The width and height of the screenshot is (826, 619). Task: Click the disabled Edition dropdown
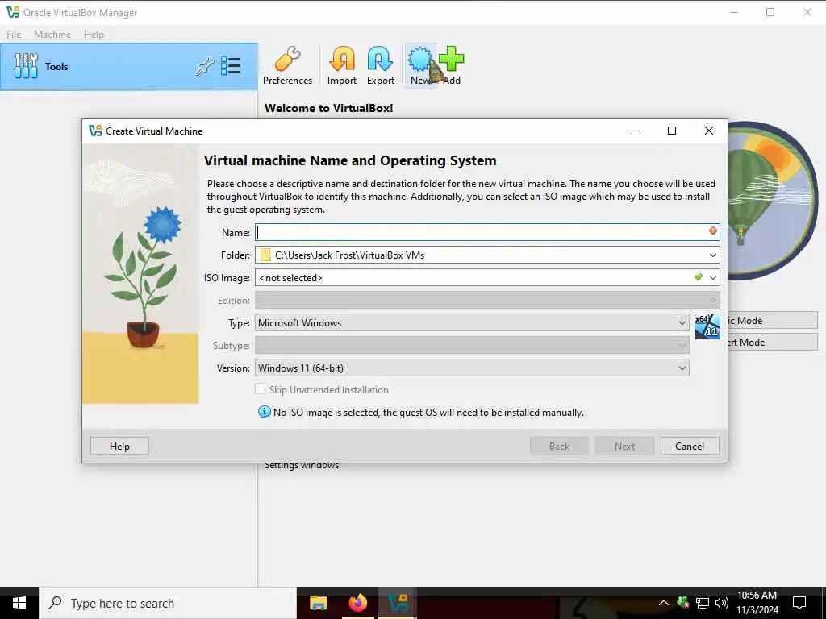click(x=487, y=300)
